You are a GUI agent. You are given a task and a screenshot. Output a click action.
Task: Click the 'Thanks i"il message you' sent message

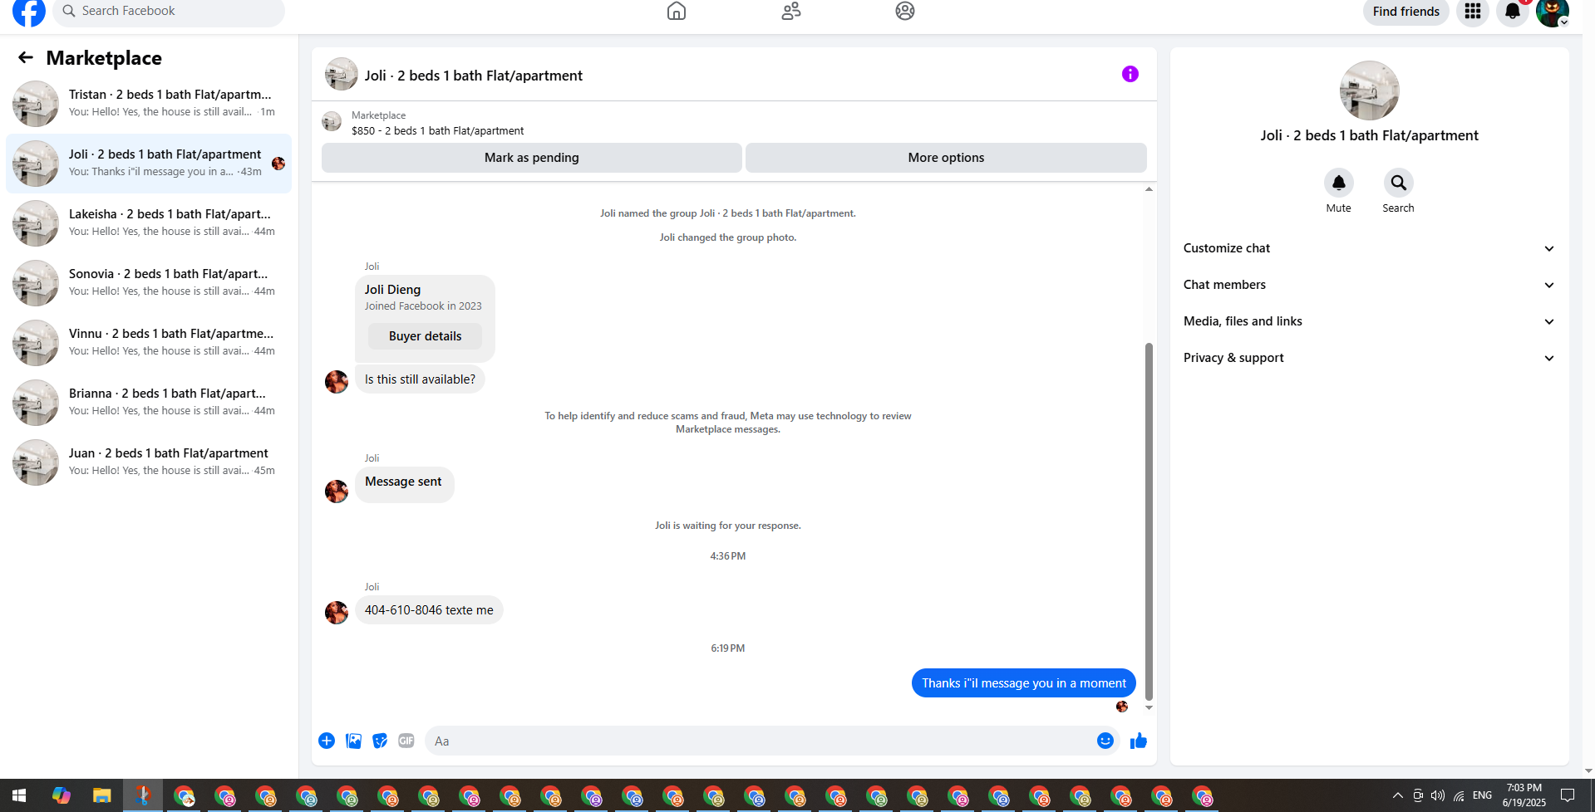(x=1024, y=683)
